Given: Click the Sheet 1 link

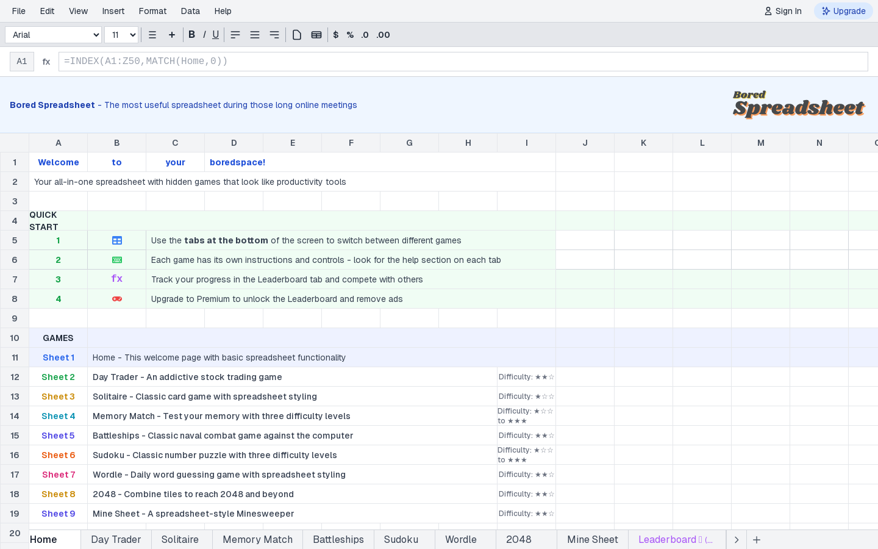Looking at the screenshot, I should 58,357.
